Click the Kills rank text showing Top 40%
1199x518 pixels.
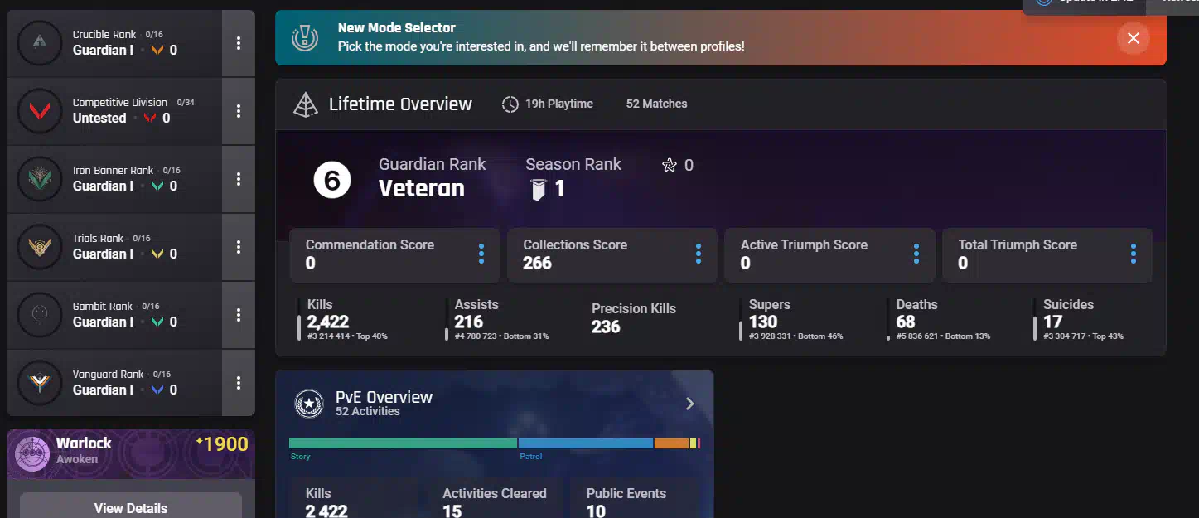click(x=347, y=336)
